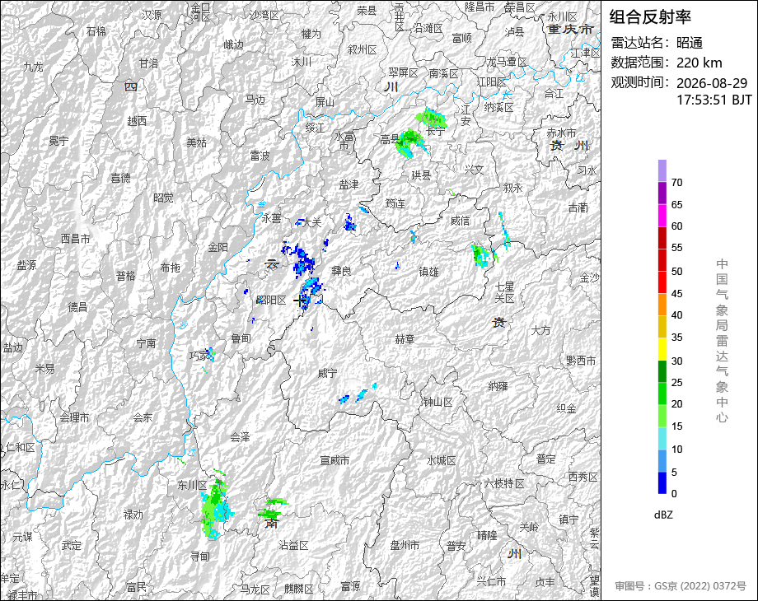Click the 大方 map label
This screenshot has height=601, width=758.
point(540,330)
